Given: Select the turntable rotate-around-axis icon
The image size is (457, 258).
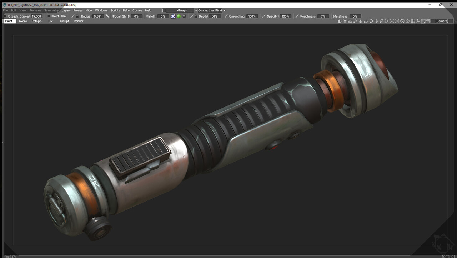Looking at the screenshot, I should click(366, 21).
